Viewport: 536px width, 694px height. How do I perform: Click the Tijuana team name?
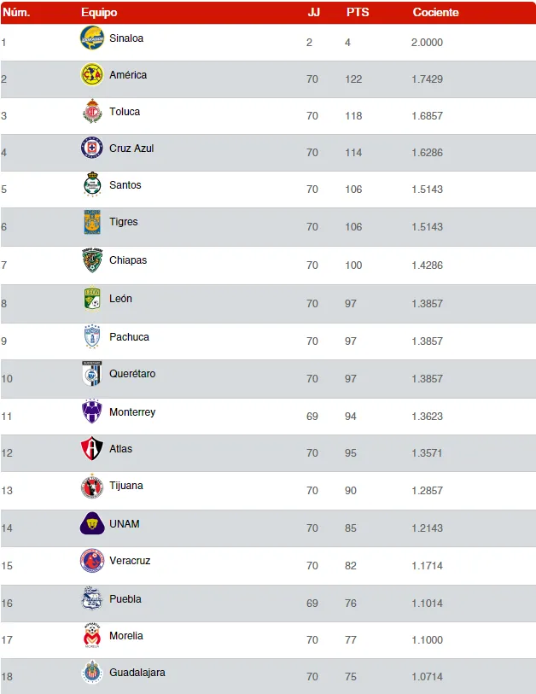click(x=126, y=486)
